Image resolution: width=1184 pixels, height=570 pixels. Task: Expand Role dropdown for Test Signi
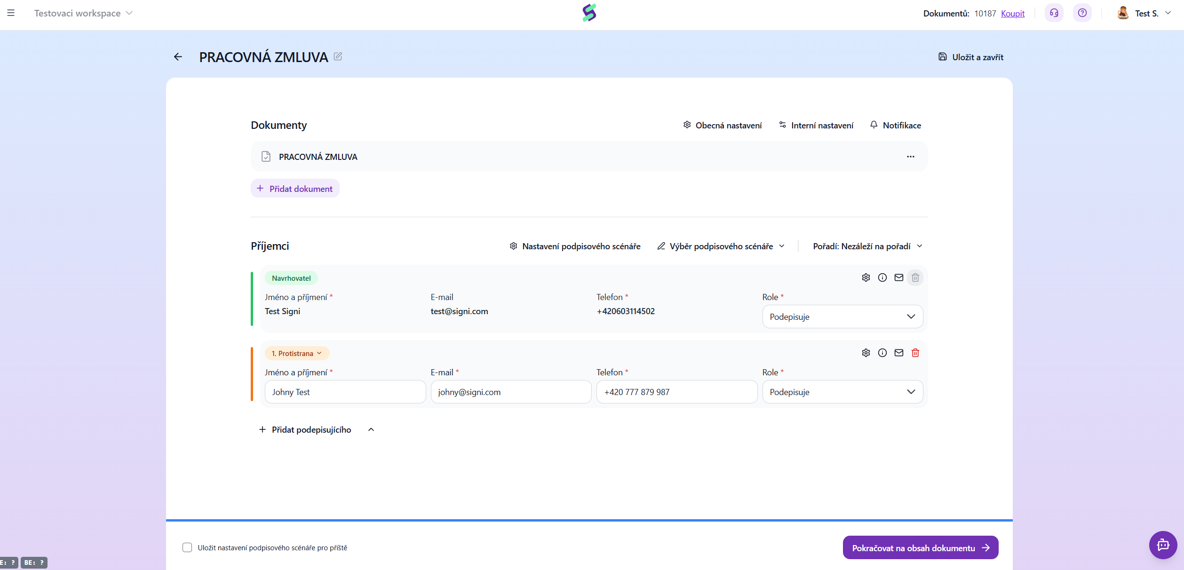(x=842, y=317)
